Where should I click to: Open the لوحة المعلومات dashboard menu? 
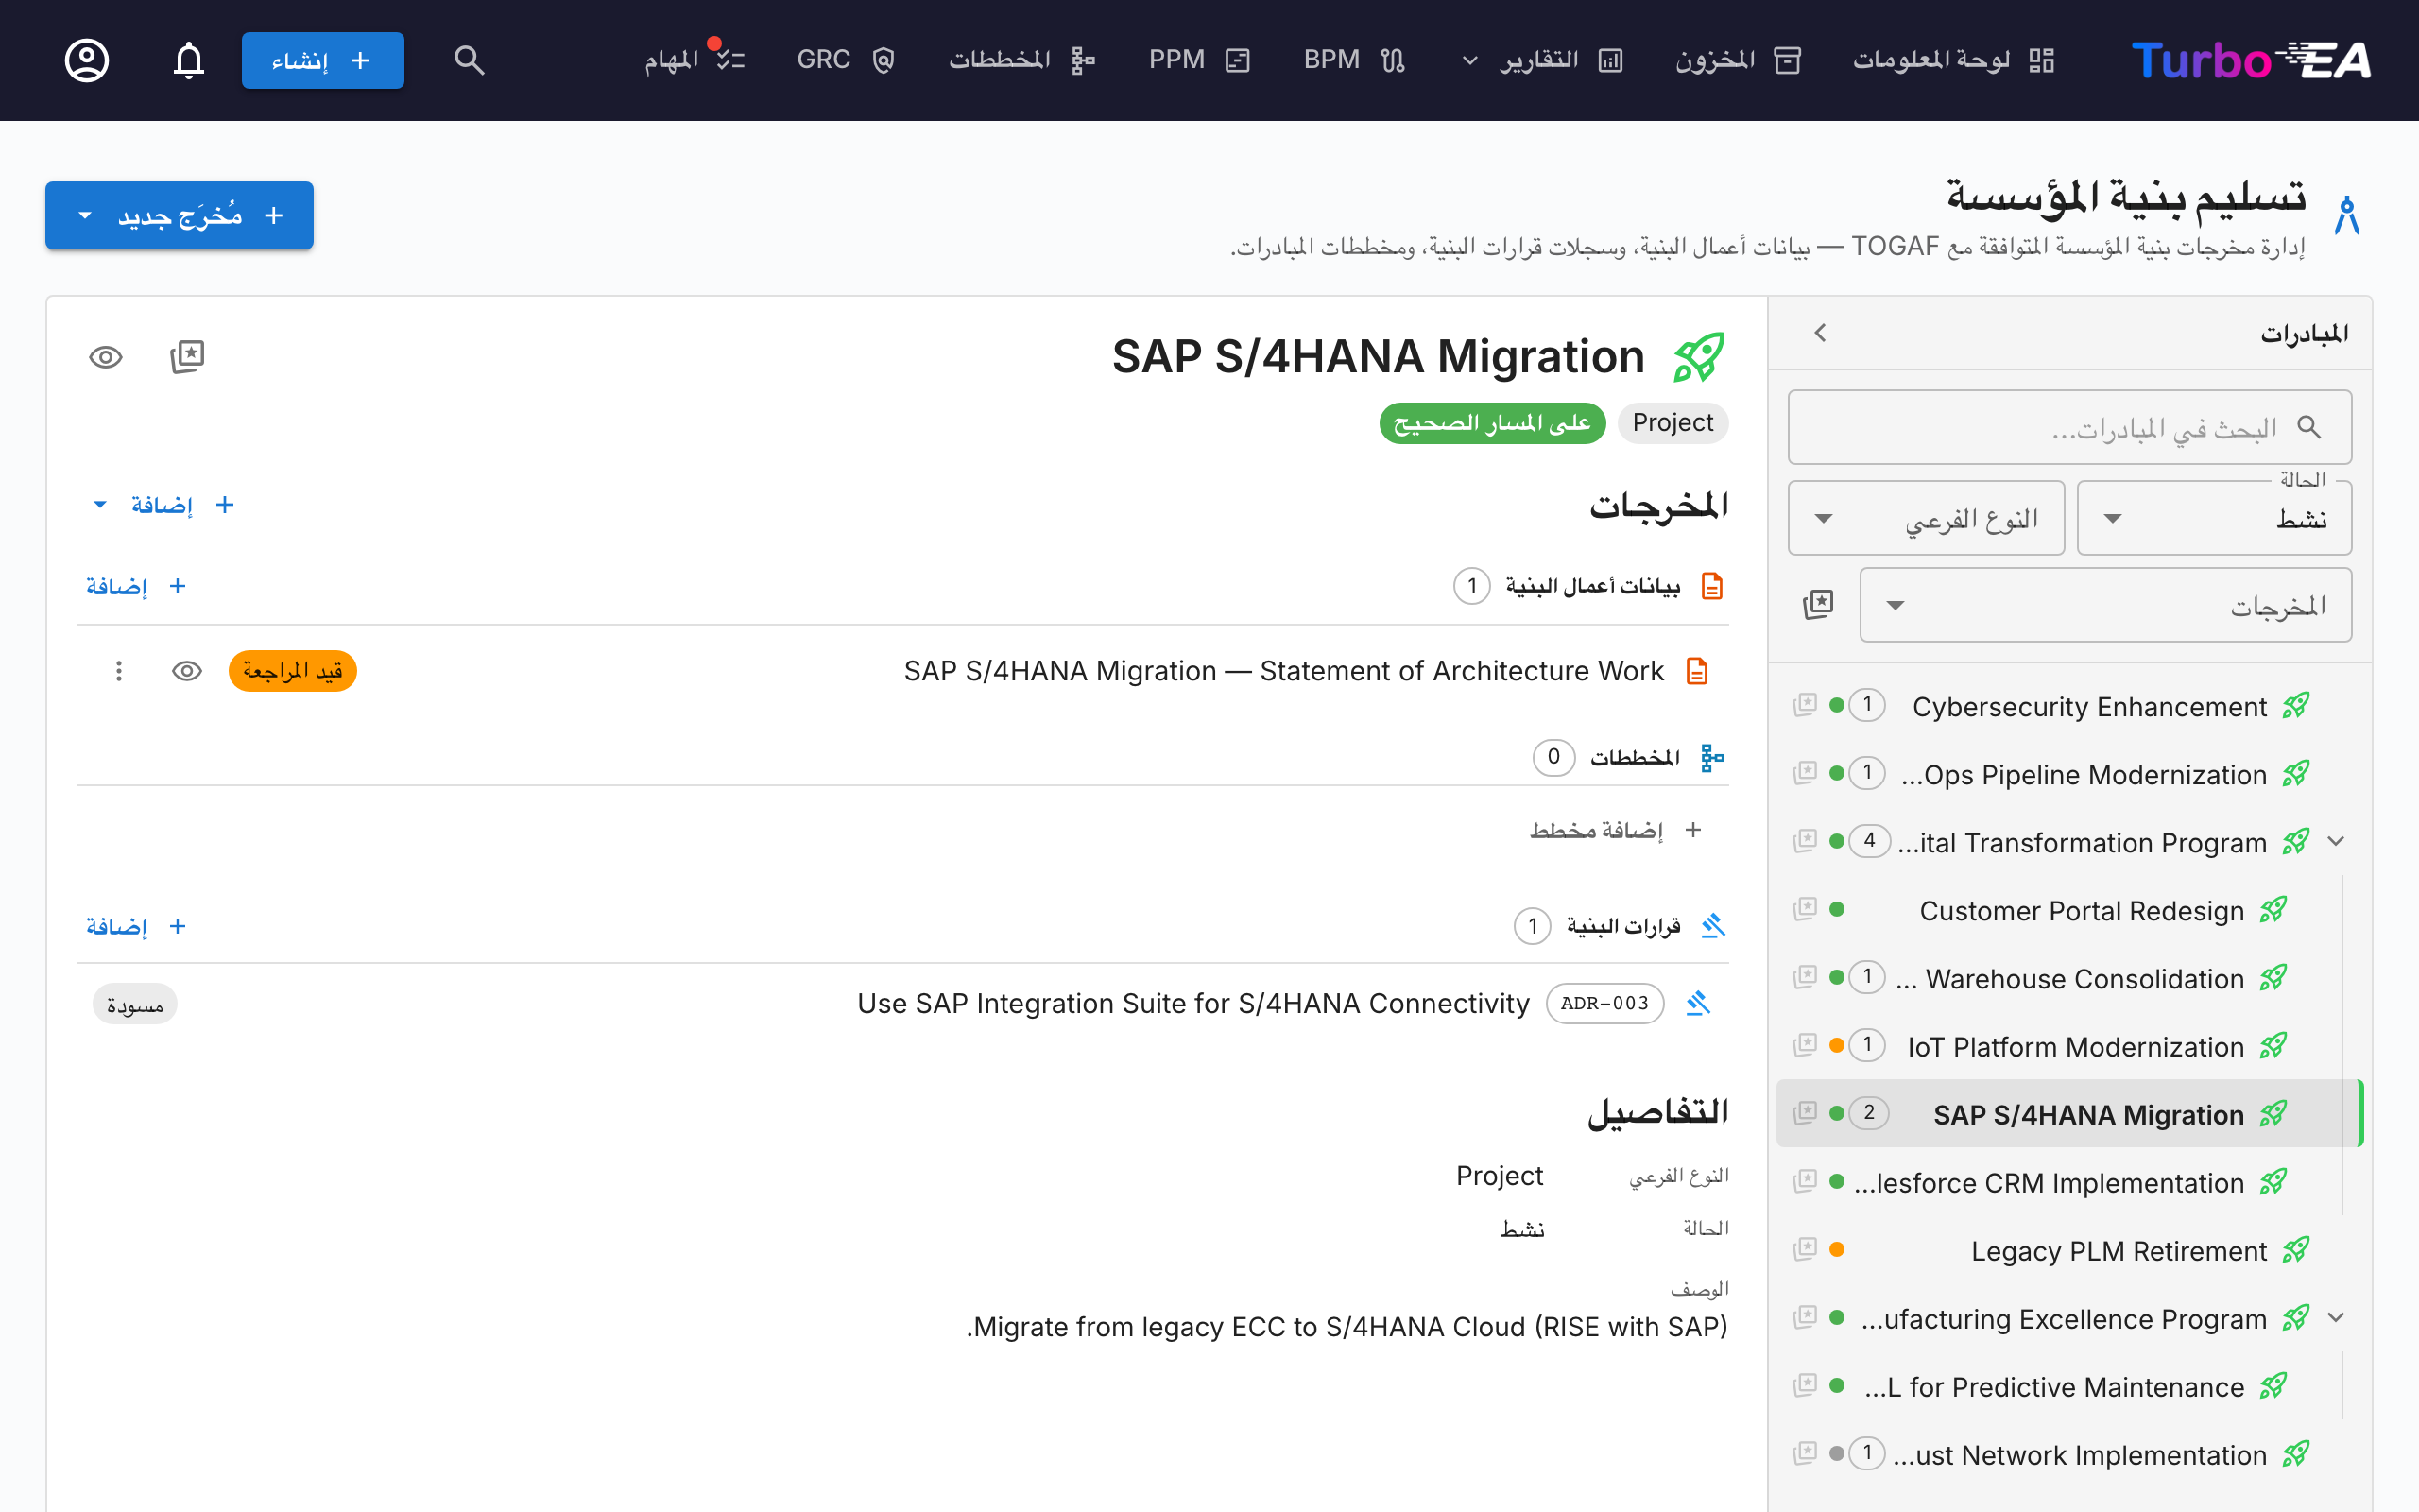1953,60
